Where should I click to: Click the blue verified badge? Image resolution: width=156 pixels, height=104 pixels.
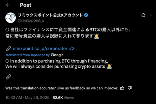coord(86,15)
